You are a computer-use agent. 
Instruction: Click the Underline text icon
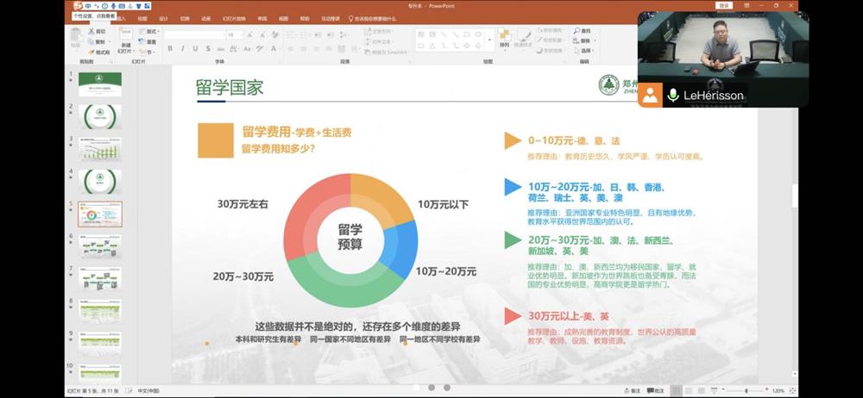click(195, 49)
